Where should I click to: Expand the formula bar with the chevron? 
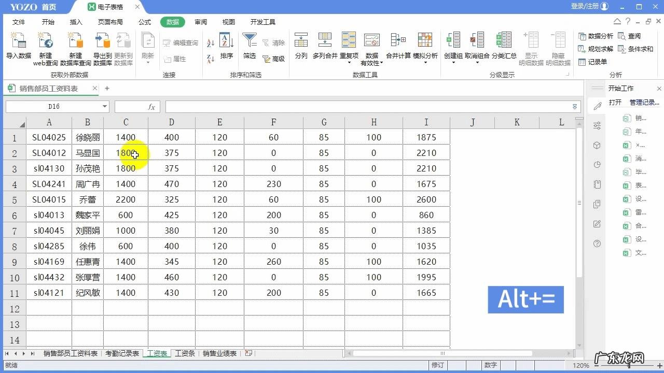pyautogui.click(x=574, y=107)
